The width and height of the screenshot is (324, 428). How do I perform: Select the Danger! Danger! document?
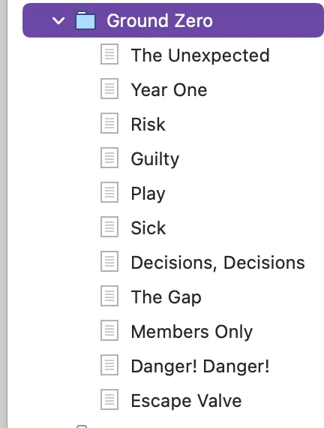coord(200,366)
